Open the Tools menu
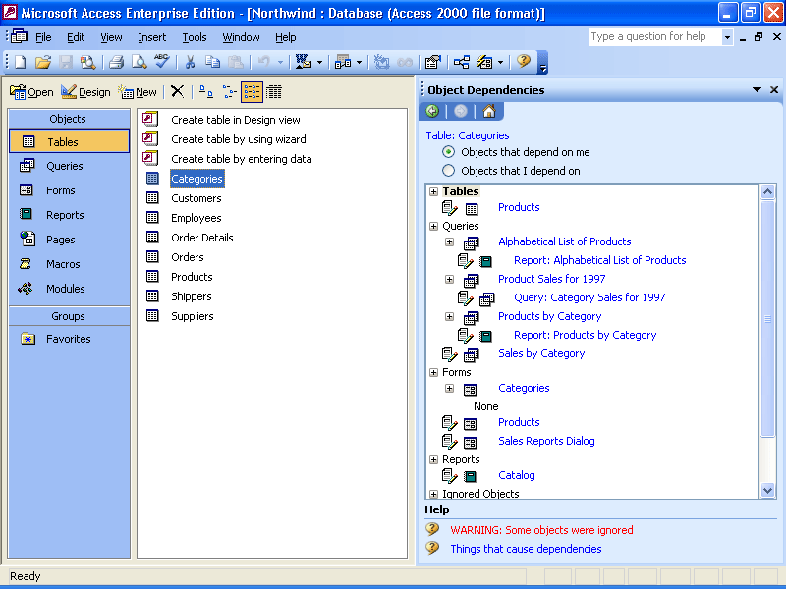This screenshot has height=589, width=786. [195, 37]
